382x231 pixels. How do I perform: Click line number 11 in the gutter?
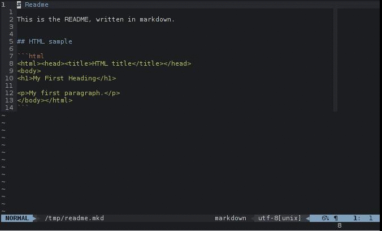coord(9,85)
